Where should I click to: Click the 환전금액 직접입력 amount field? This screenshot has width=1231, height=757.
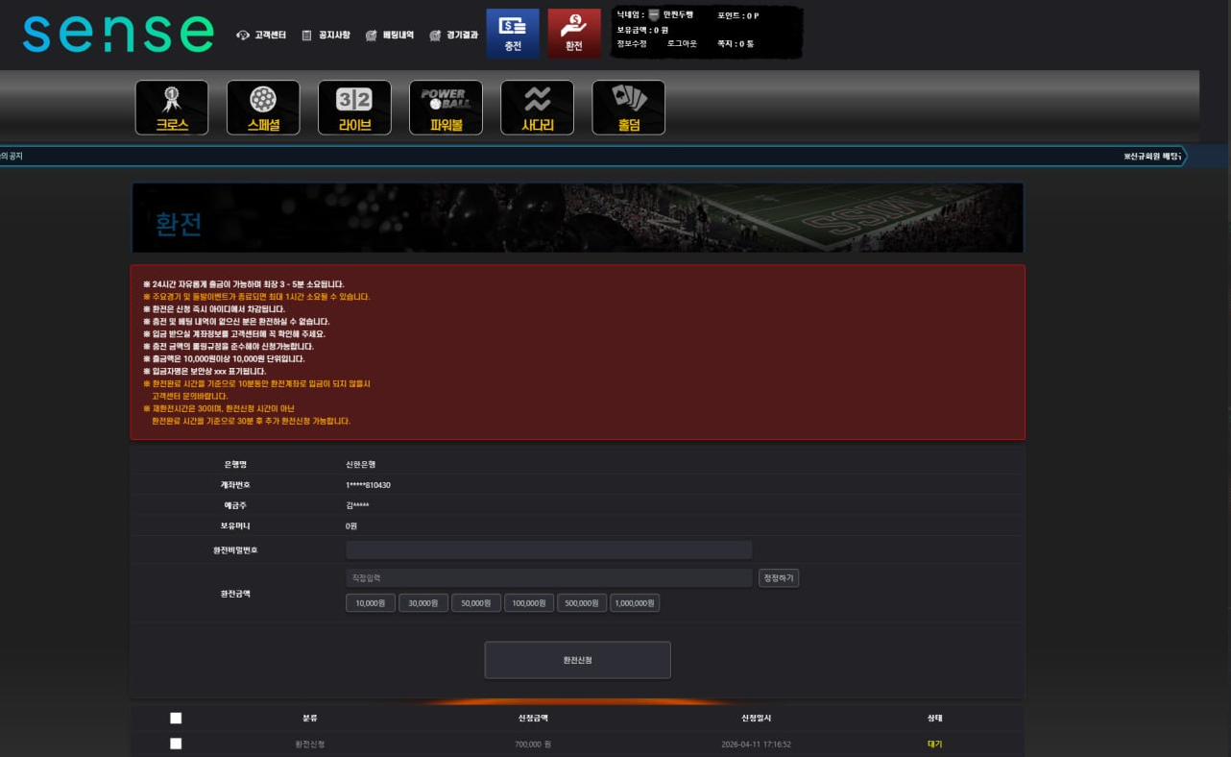pos(548,578)
